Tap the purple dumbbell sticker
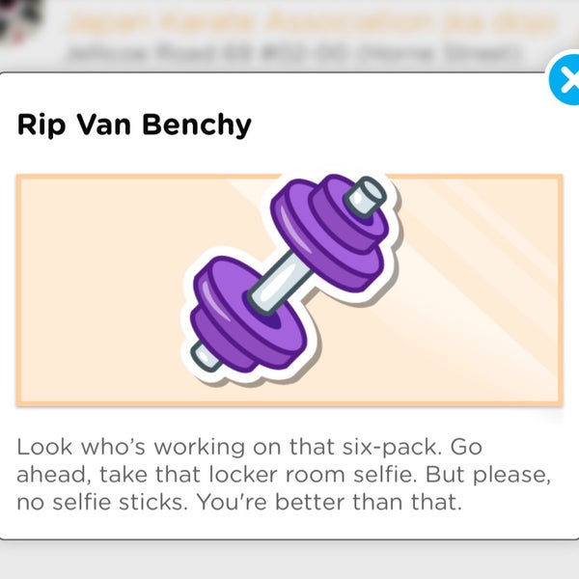Viewport: 579px width, 579px height. point(289,275)
